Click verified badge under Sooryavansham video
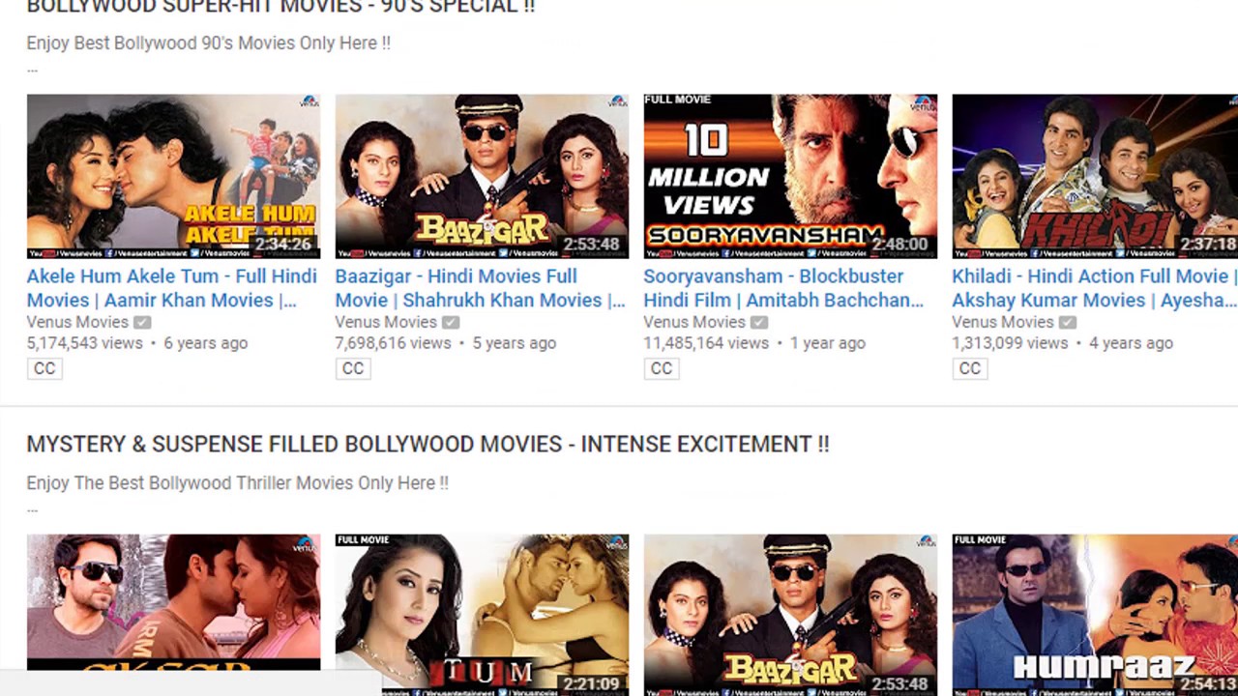The height and width of the screenshot is (696, 1238). (x=759, y=323)
